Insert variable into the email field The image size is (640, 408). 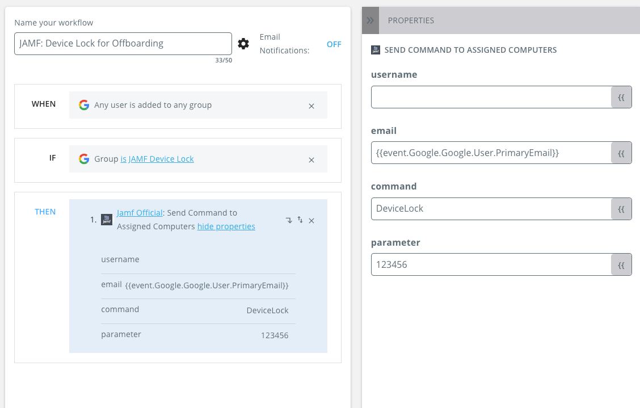pos(621,153)
